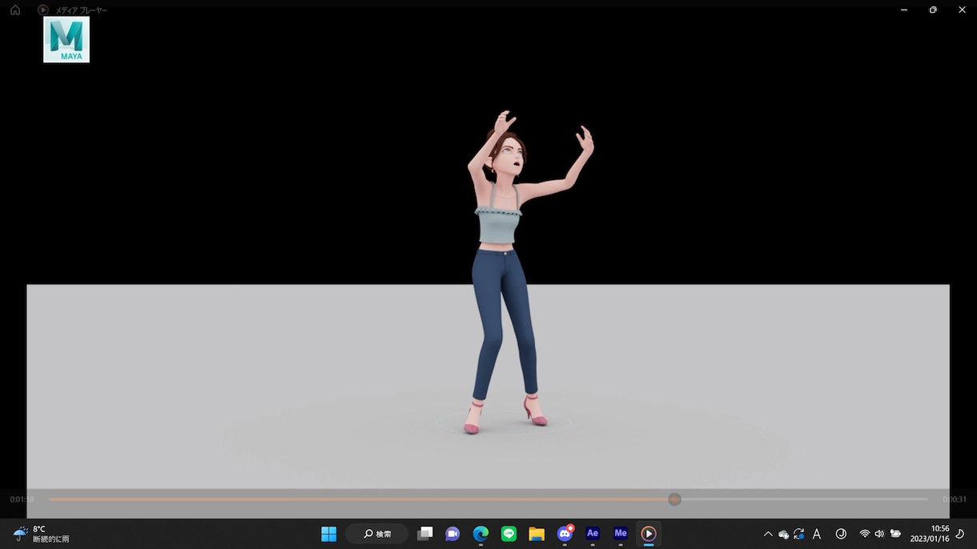Open Wi-Fi network settings in tray
Image resolution: width=977 pixels, height=549 pixels.
point(865,534)
